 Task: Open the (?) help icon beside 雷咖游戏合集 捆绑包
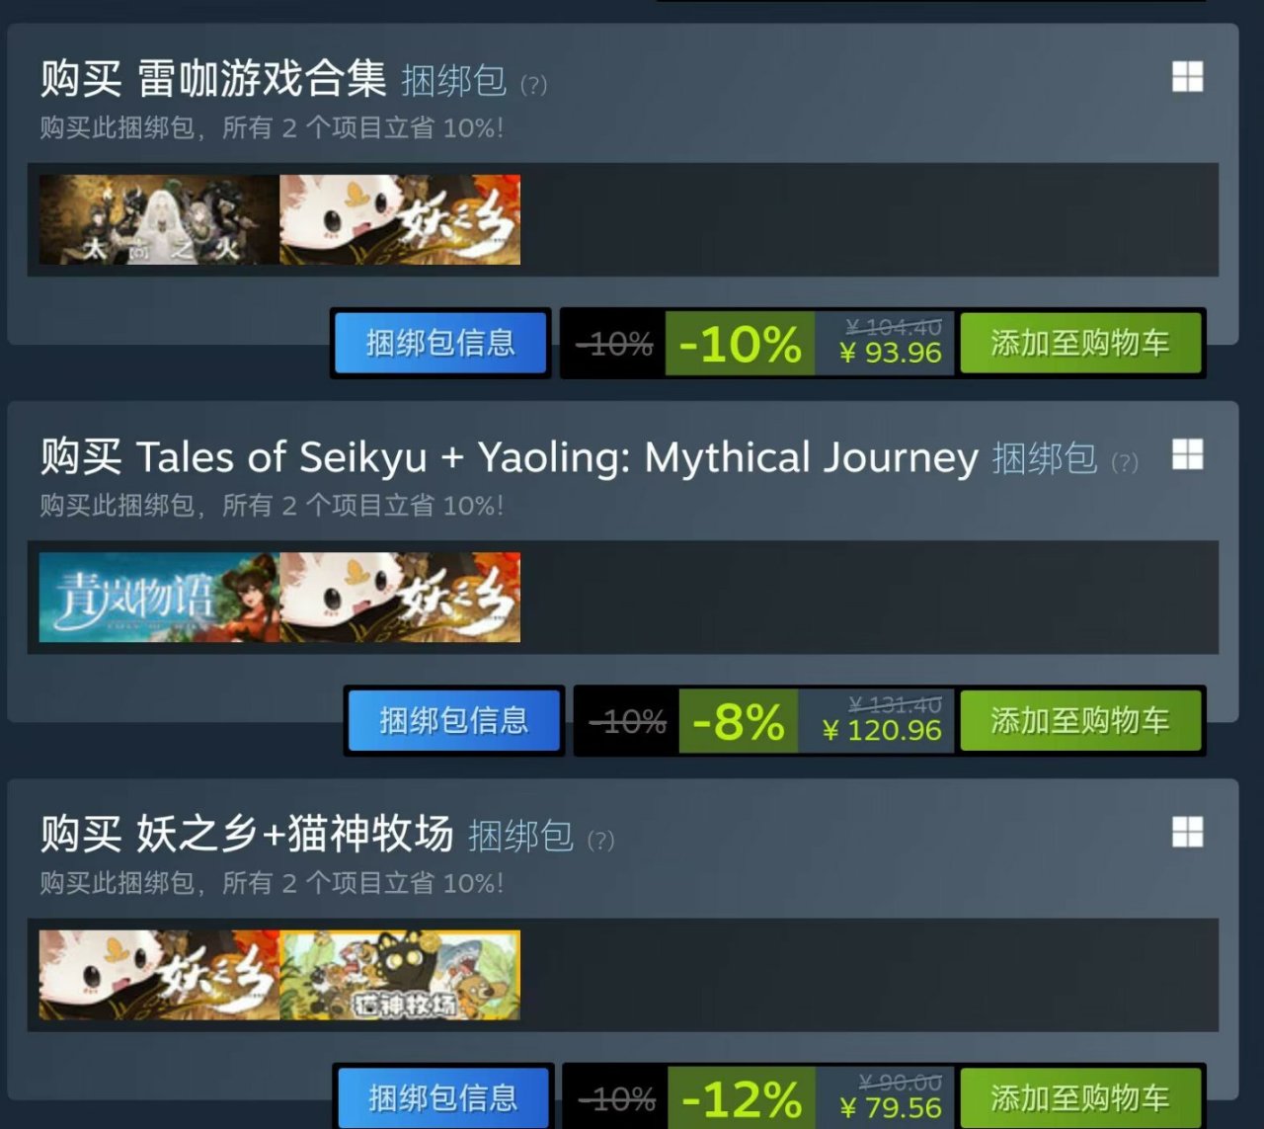[x=533, y=85]
